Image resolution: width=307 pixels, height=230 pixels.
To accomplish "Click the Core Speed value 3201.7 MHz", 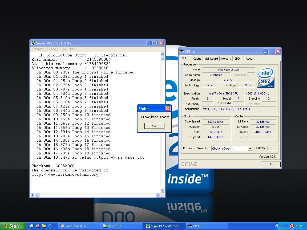I will coord(215,122).
